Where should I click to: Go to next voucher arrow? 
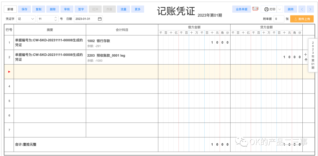pyautogui.click(x=310, y=9)
